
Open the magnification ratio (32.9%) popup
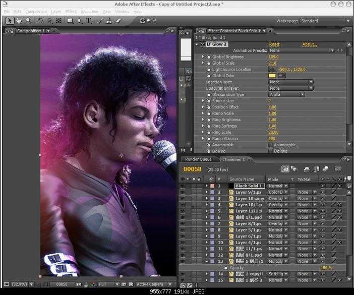(22, 284)
